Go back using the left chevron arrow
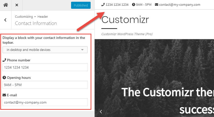Image resolution: width=214 pixels, height=117 pixels. tap(6, 20)
